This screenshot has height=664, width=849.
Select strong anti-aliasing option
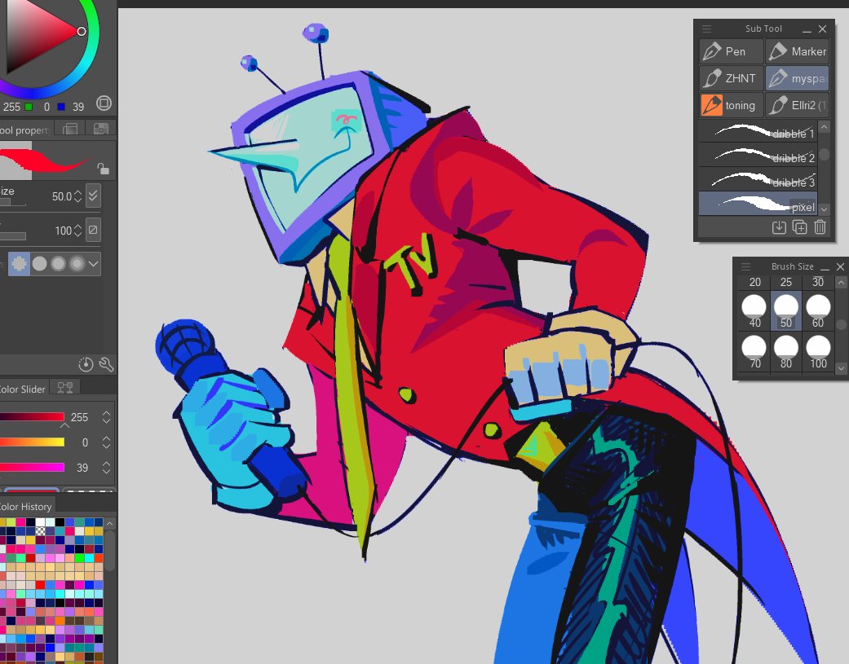tap(77, 264)
